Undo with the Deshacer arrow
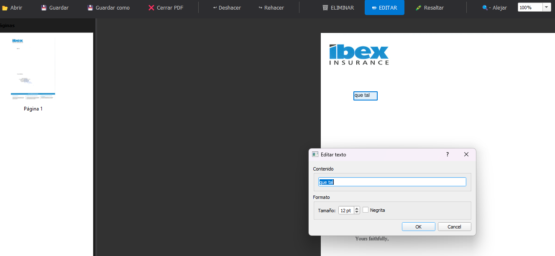The image size is (555, 256). [x=215, y=8]
